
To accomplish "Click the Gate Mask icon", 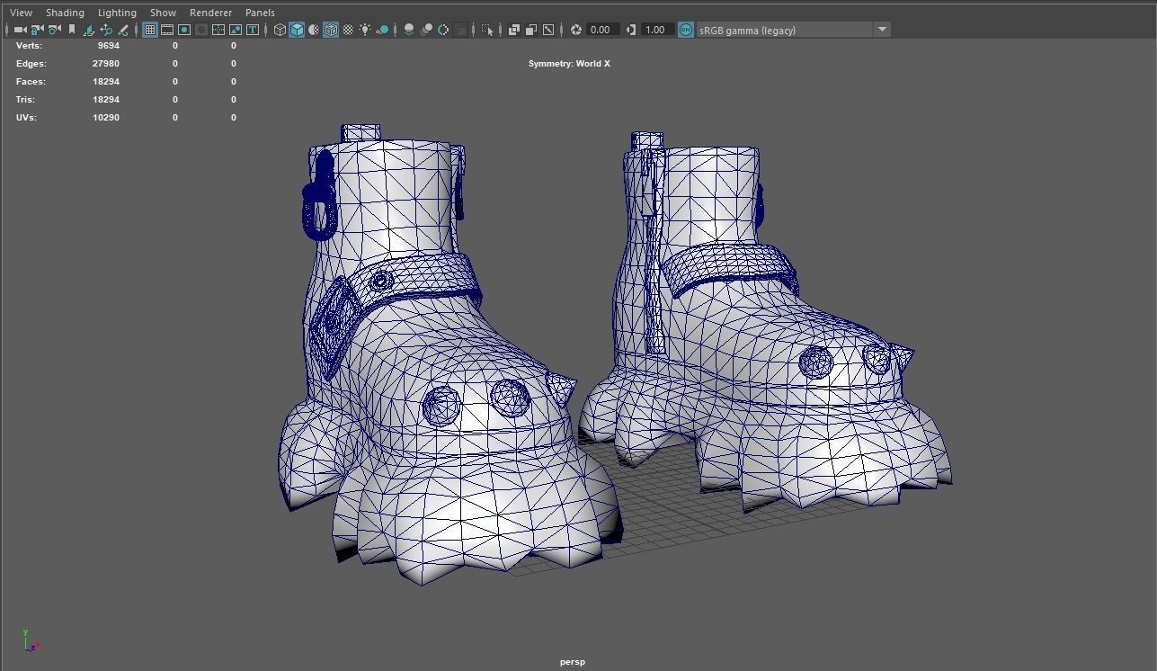I will 201,30.
